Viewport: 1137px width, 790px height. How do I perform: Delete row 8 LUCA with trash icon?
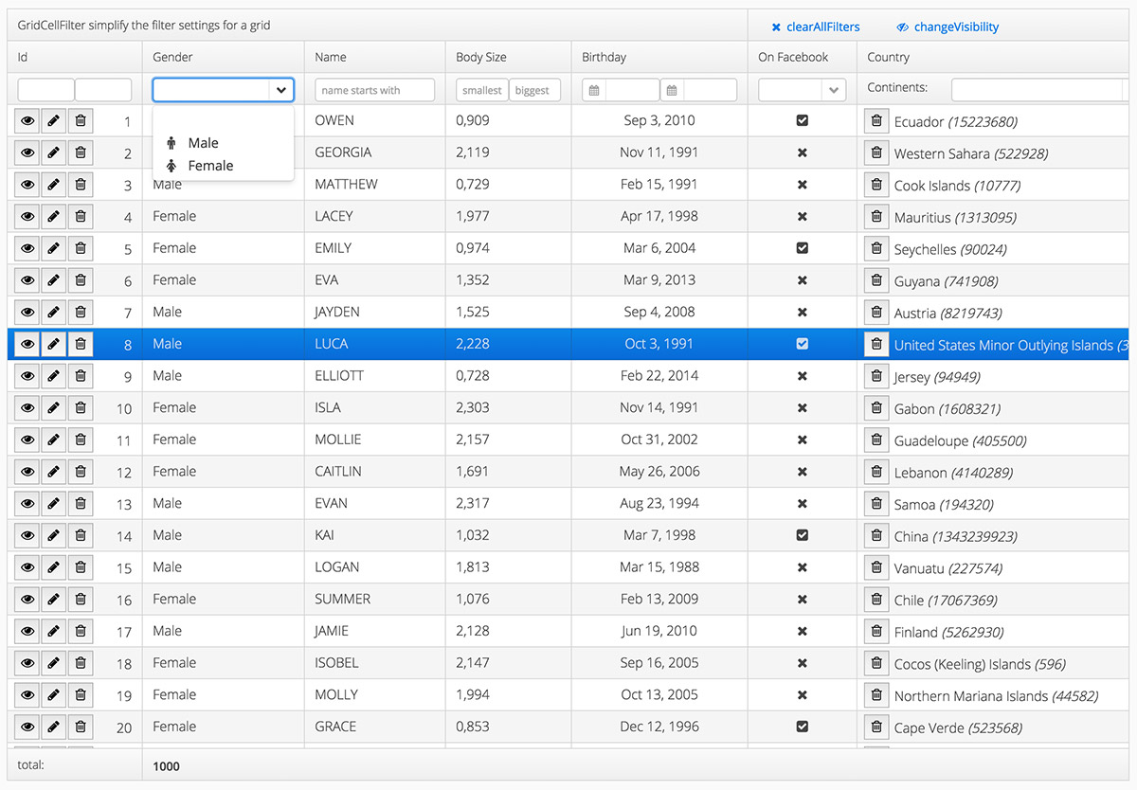[x=81, y=344]
